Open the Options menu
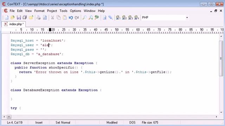 point(76,11)
